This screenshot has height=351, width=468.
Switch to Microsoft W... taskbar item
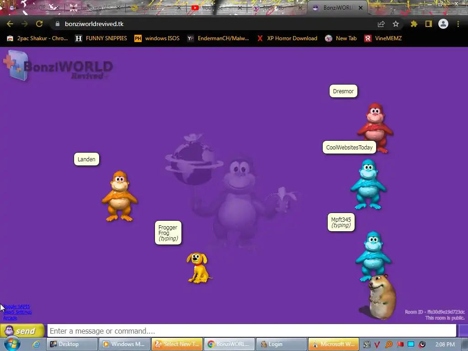[334, 344]
